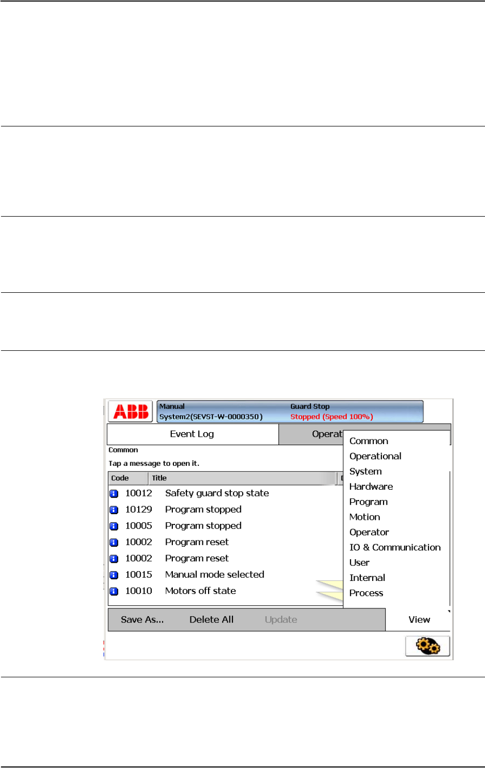Viewport: 485px width, 768px height.
Task: Open status bar showing Manual mode
Action: (290, 411)
